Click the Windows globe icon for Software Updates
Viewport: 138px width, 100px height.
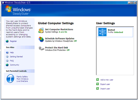(x=41, y=39)
